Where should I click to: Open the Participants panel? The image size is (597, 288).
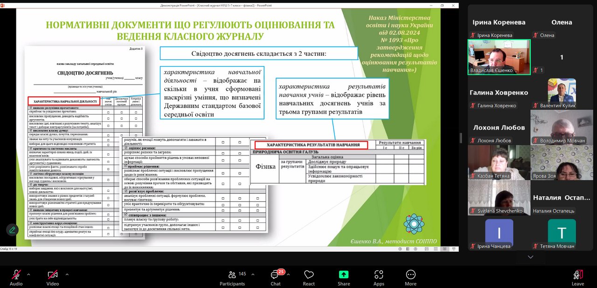pyautogui.click(x=232, y=277)
